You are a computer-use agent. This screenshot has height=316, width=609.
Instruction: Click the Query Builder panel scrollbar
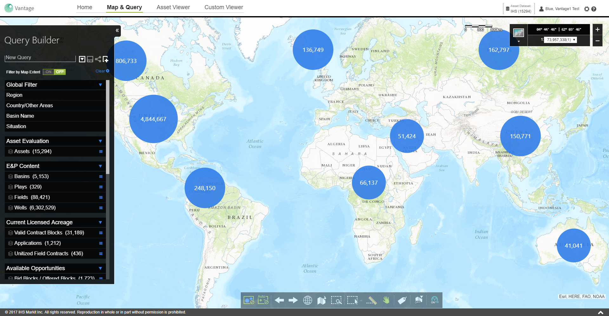(108, 127)
